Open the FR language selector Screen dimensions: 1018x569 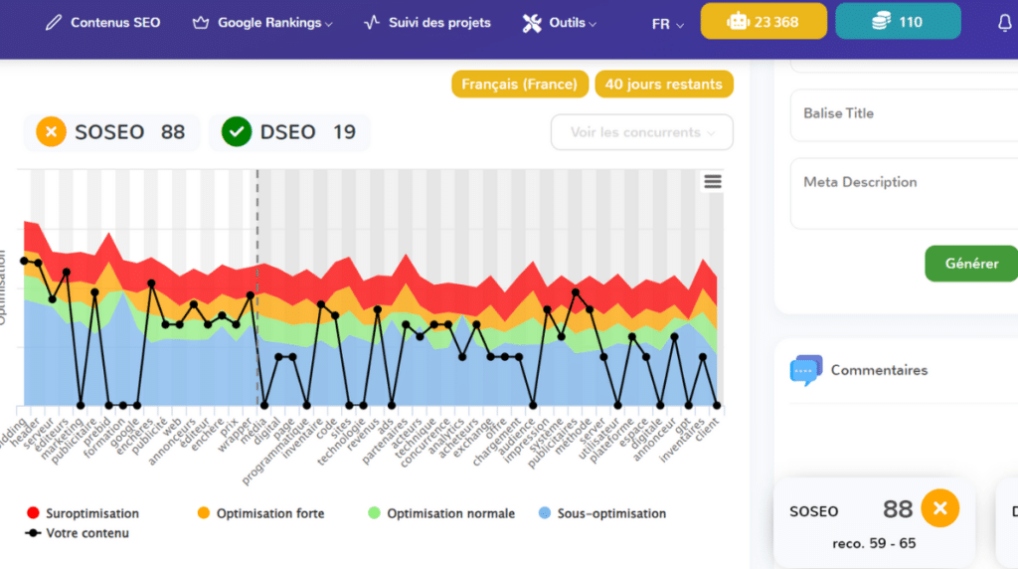[667, 24]
